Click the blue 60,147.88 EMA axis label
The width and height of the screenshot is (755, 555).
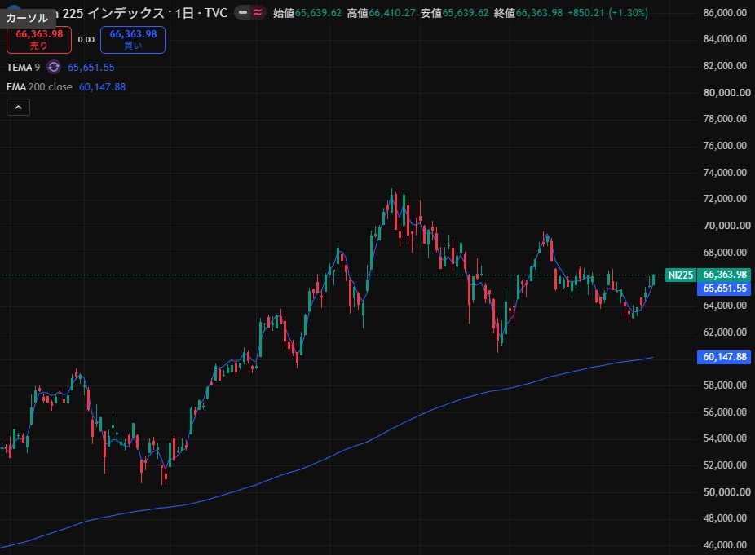[724, 357]
